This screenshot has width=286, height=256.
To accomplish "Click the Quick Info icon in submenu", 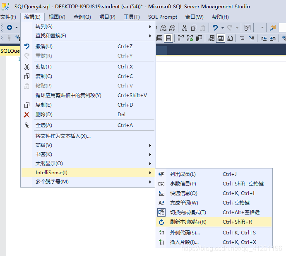I will 161,193.
